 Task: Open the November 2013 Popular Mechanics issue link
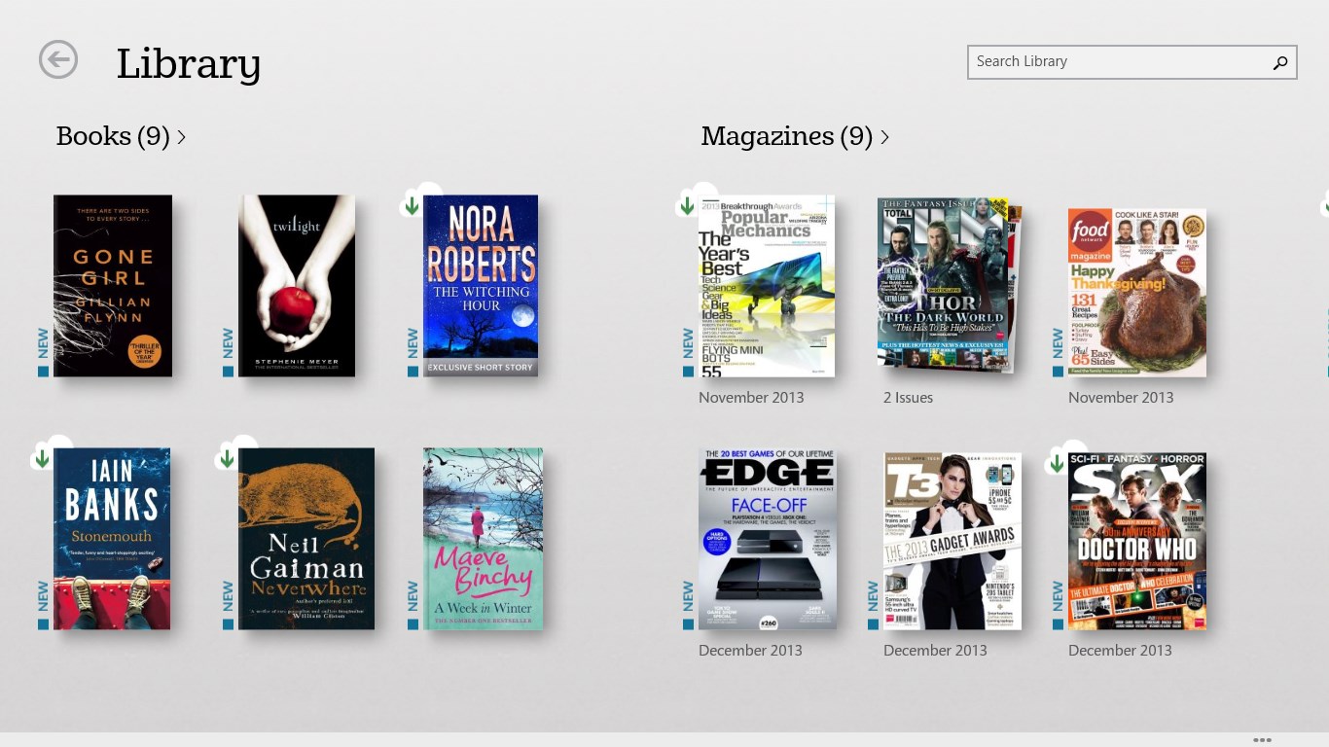tap(751, 397)
